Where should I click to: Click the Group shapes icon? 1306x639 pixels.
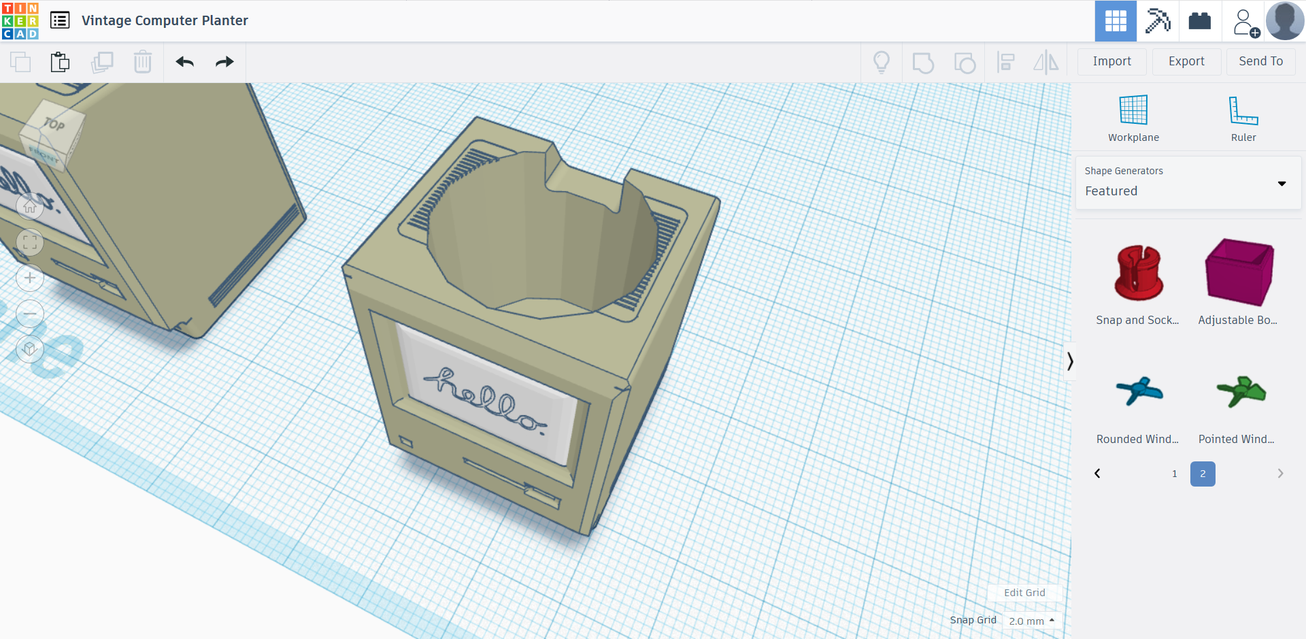point(923,62)
